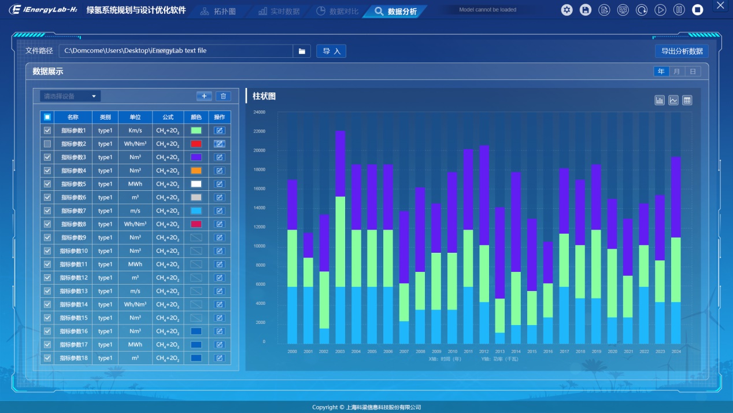
Task: Click the 导入 import button
Action: click(x=331, y=51)
